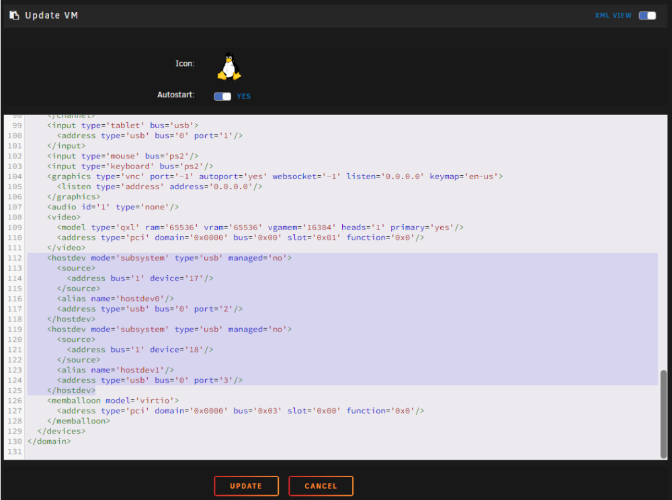Click line 105 listen type='address' text
This screenshot has width=672, height=500.
(x=160, y=187)
